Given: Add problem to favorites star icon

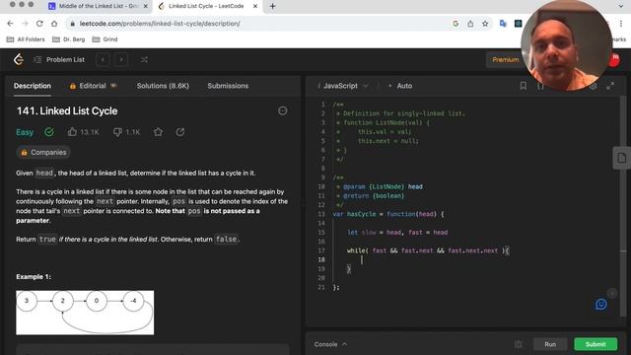Looking at the screenshot, I should [x=158, y=132].
